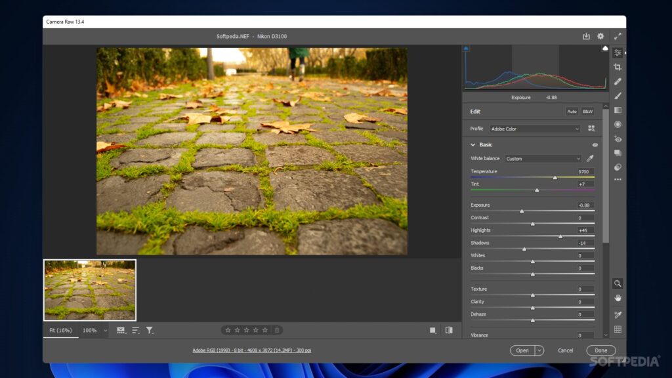Viewport: 672px width, 378px height.
Task: Select the Crop and Rotate tool
Action: tap(618, 66)
